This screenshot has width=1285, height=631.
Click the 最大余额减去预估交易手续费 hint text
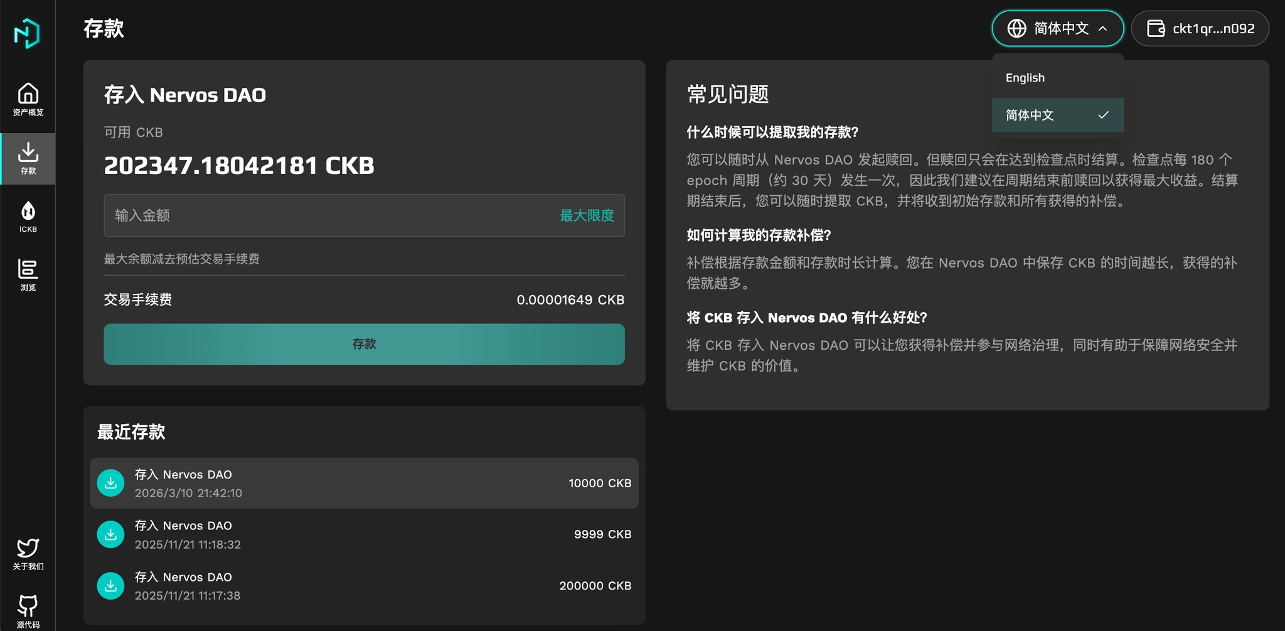(x=181, y=259)
